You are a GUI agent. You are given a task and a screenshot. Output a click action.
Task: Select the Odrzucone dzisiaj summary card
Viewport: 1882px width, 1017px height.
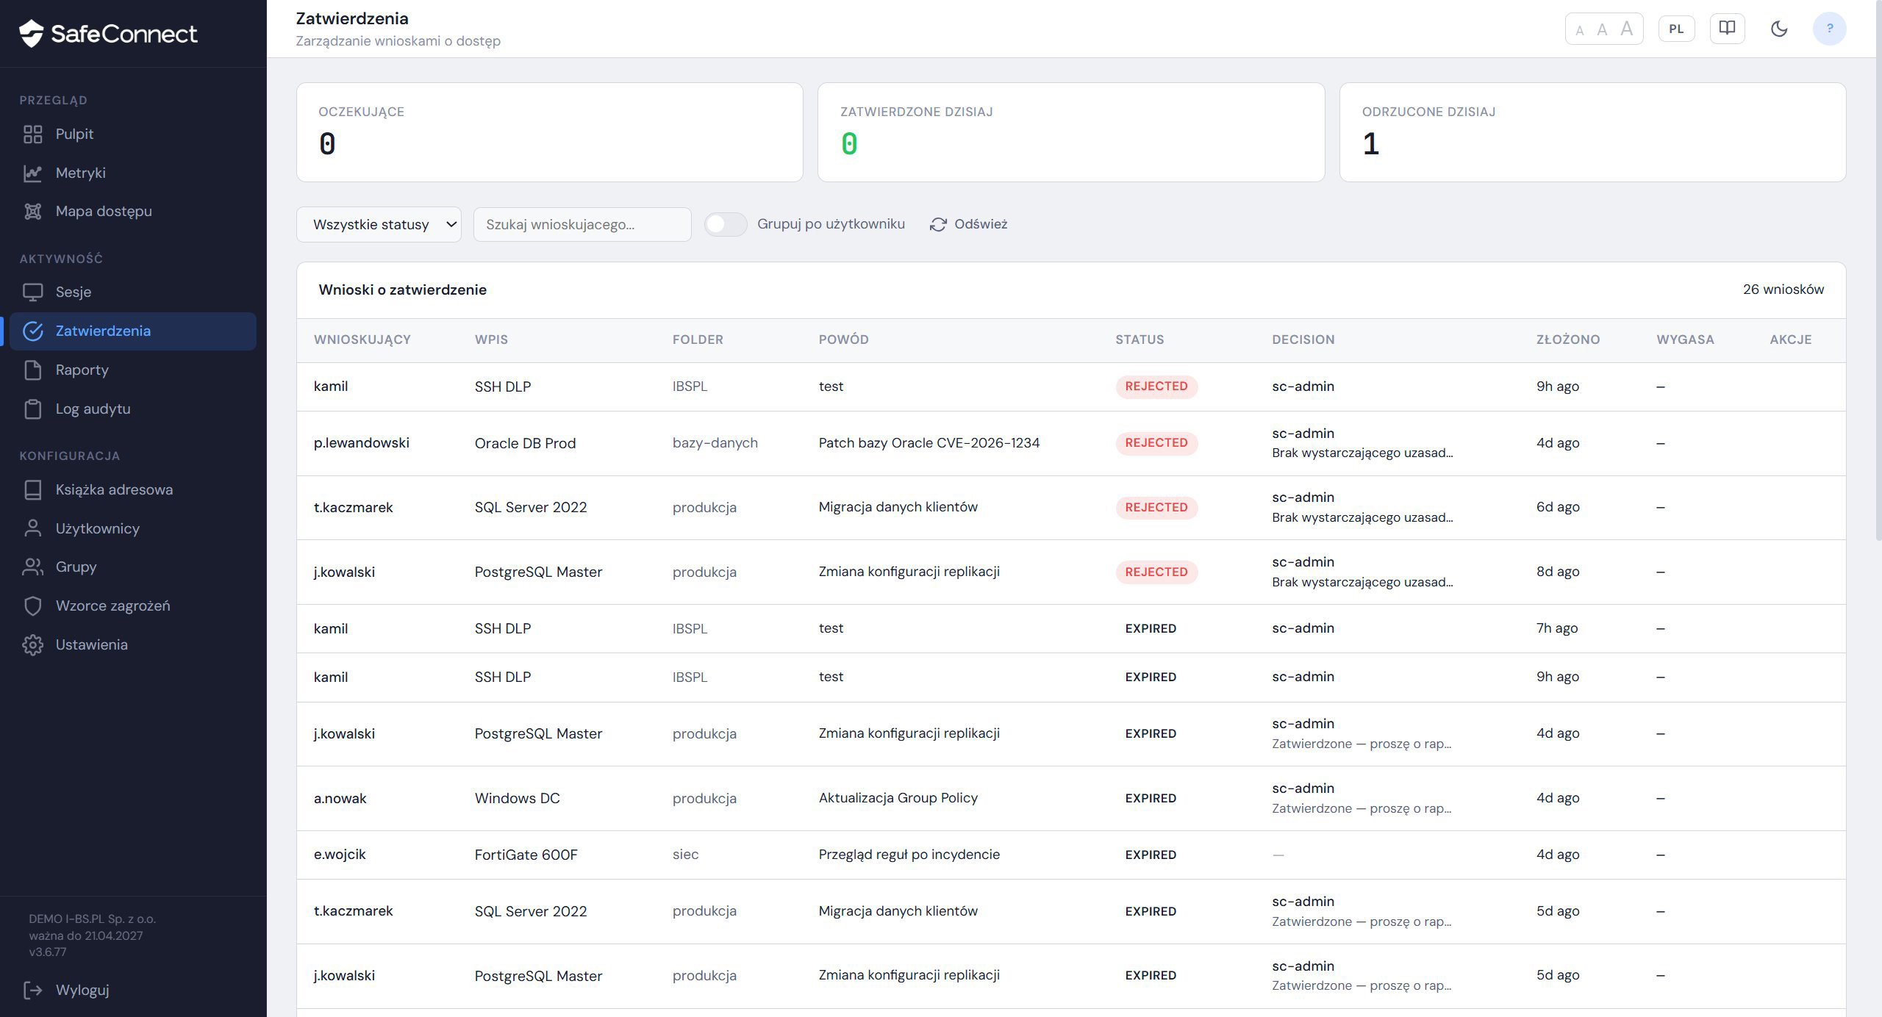point(1593,132)
